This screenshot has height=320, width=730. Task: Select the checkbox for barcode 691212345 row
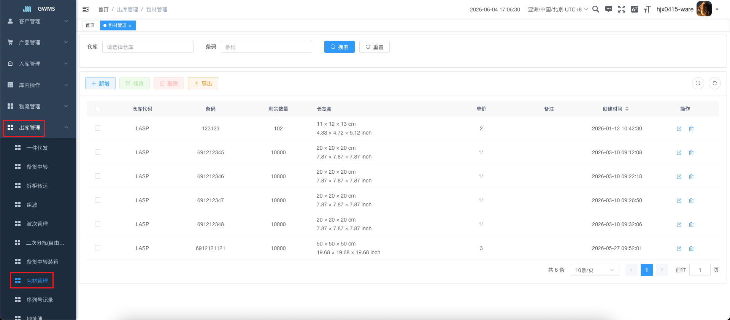pyautogui.click(x=98, y=152)
